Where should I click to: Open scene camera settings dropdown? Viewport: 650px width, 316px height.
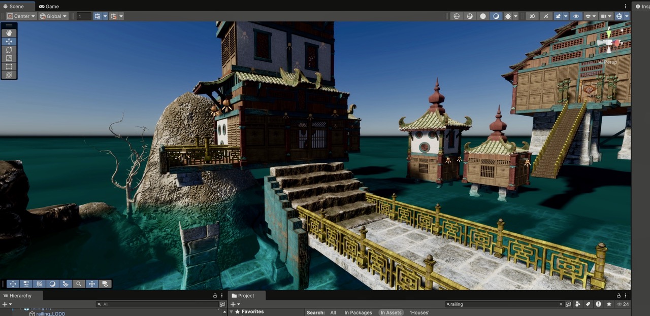[x=606, y=16]
